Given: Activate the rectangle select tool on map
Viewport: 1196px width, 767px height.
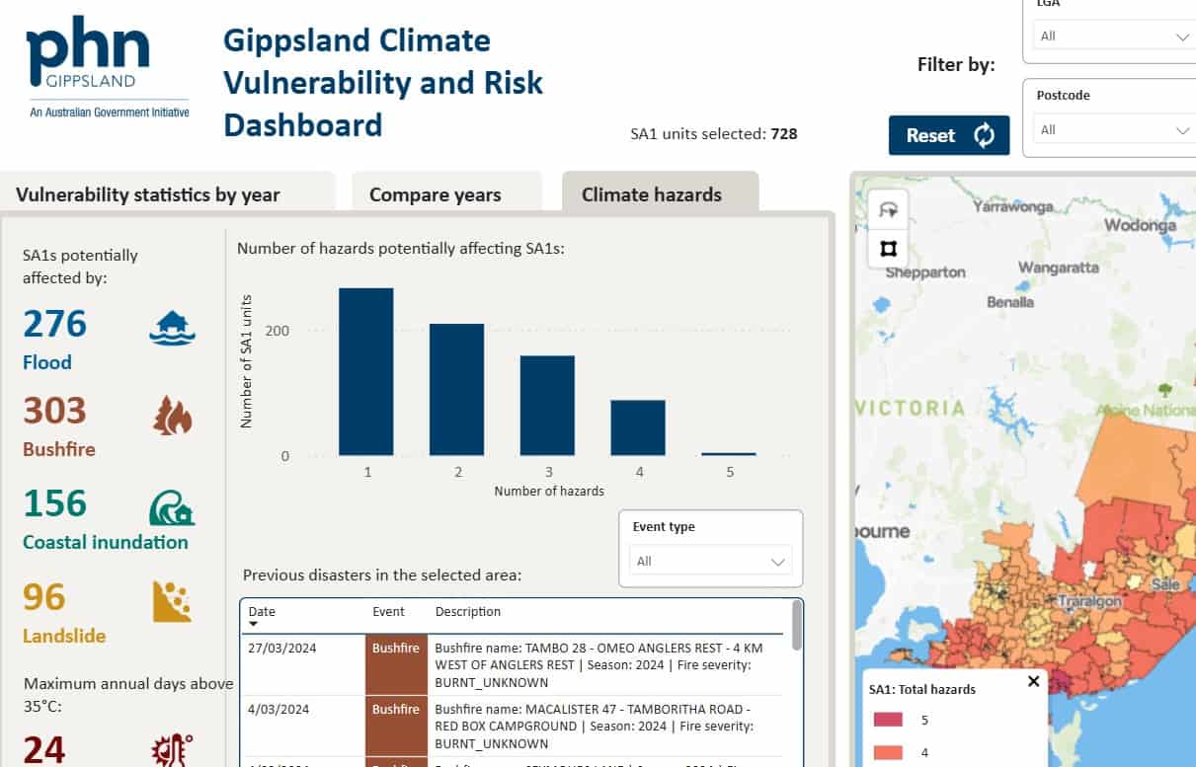Looking at the screenshot, I should coord(888,248).
